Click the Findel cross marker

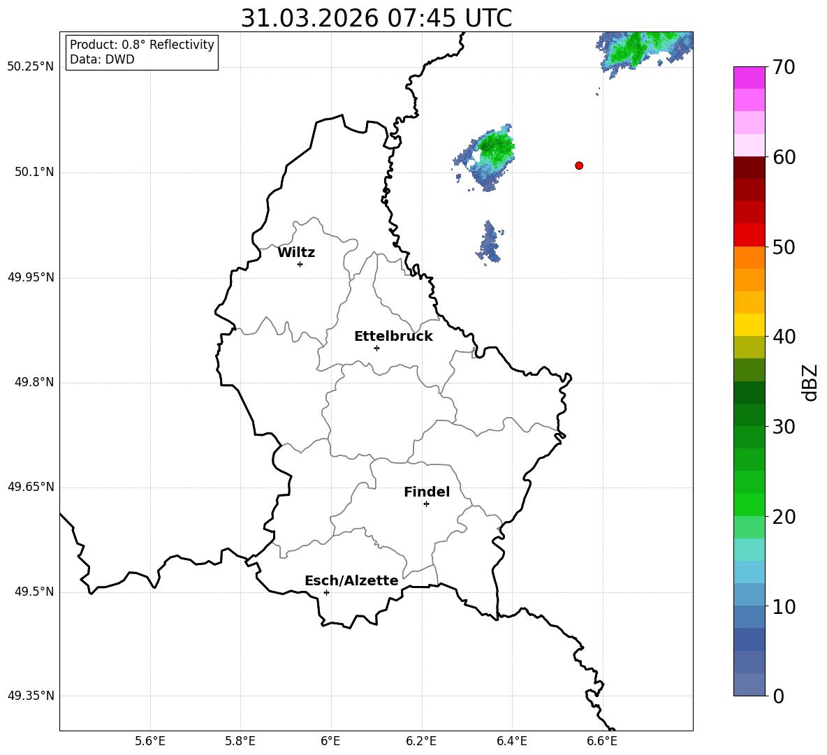(426, 504)
